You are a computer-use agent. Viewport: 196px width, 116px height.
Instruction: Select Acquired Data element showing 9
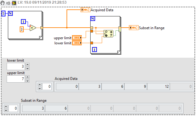point(136,87)
